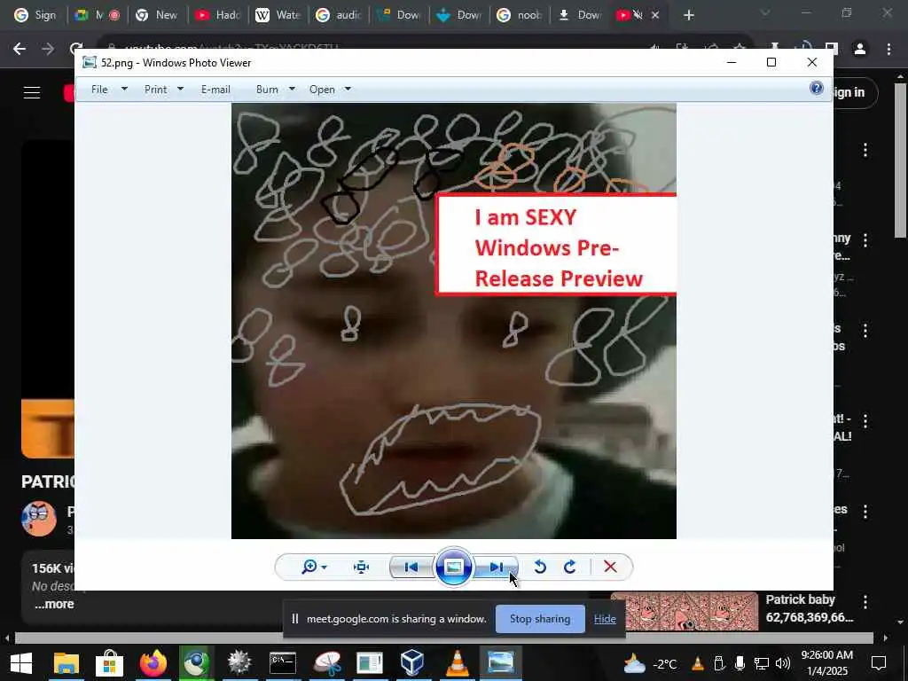Switch to the 'Hadc' YouTube tab
This screenshot has height=681, width=908.
[218, 15]
